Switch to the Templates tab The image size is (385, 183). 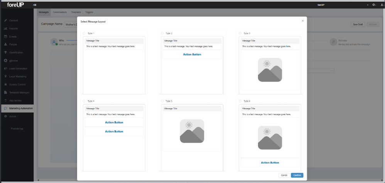pos(76,12)
